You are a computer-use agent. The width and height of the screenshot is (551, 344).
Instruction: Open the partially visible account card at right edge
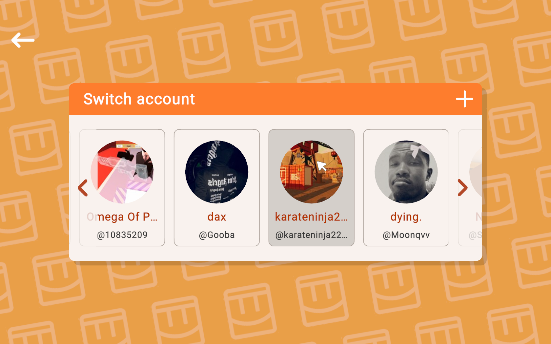(470, 188)
